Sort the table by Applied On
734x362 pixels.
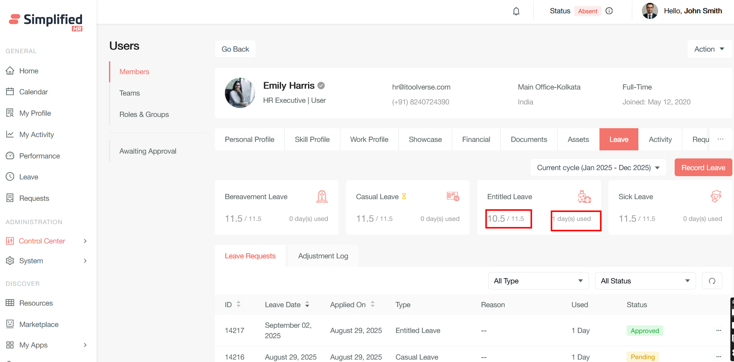pos(373,304)
